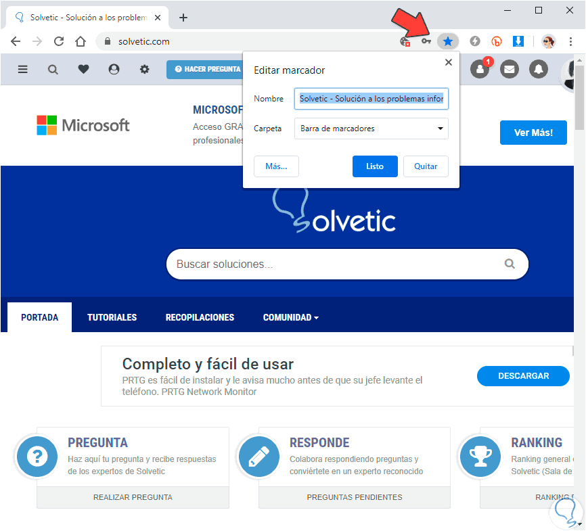
Task: Switch to the TUTORIALES tab
Action: tap(112, 317)
